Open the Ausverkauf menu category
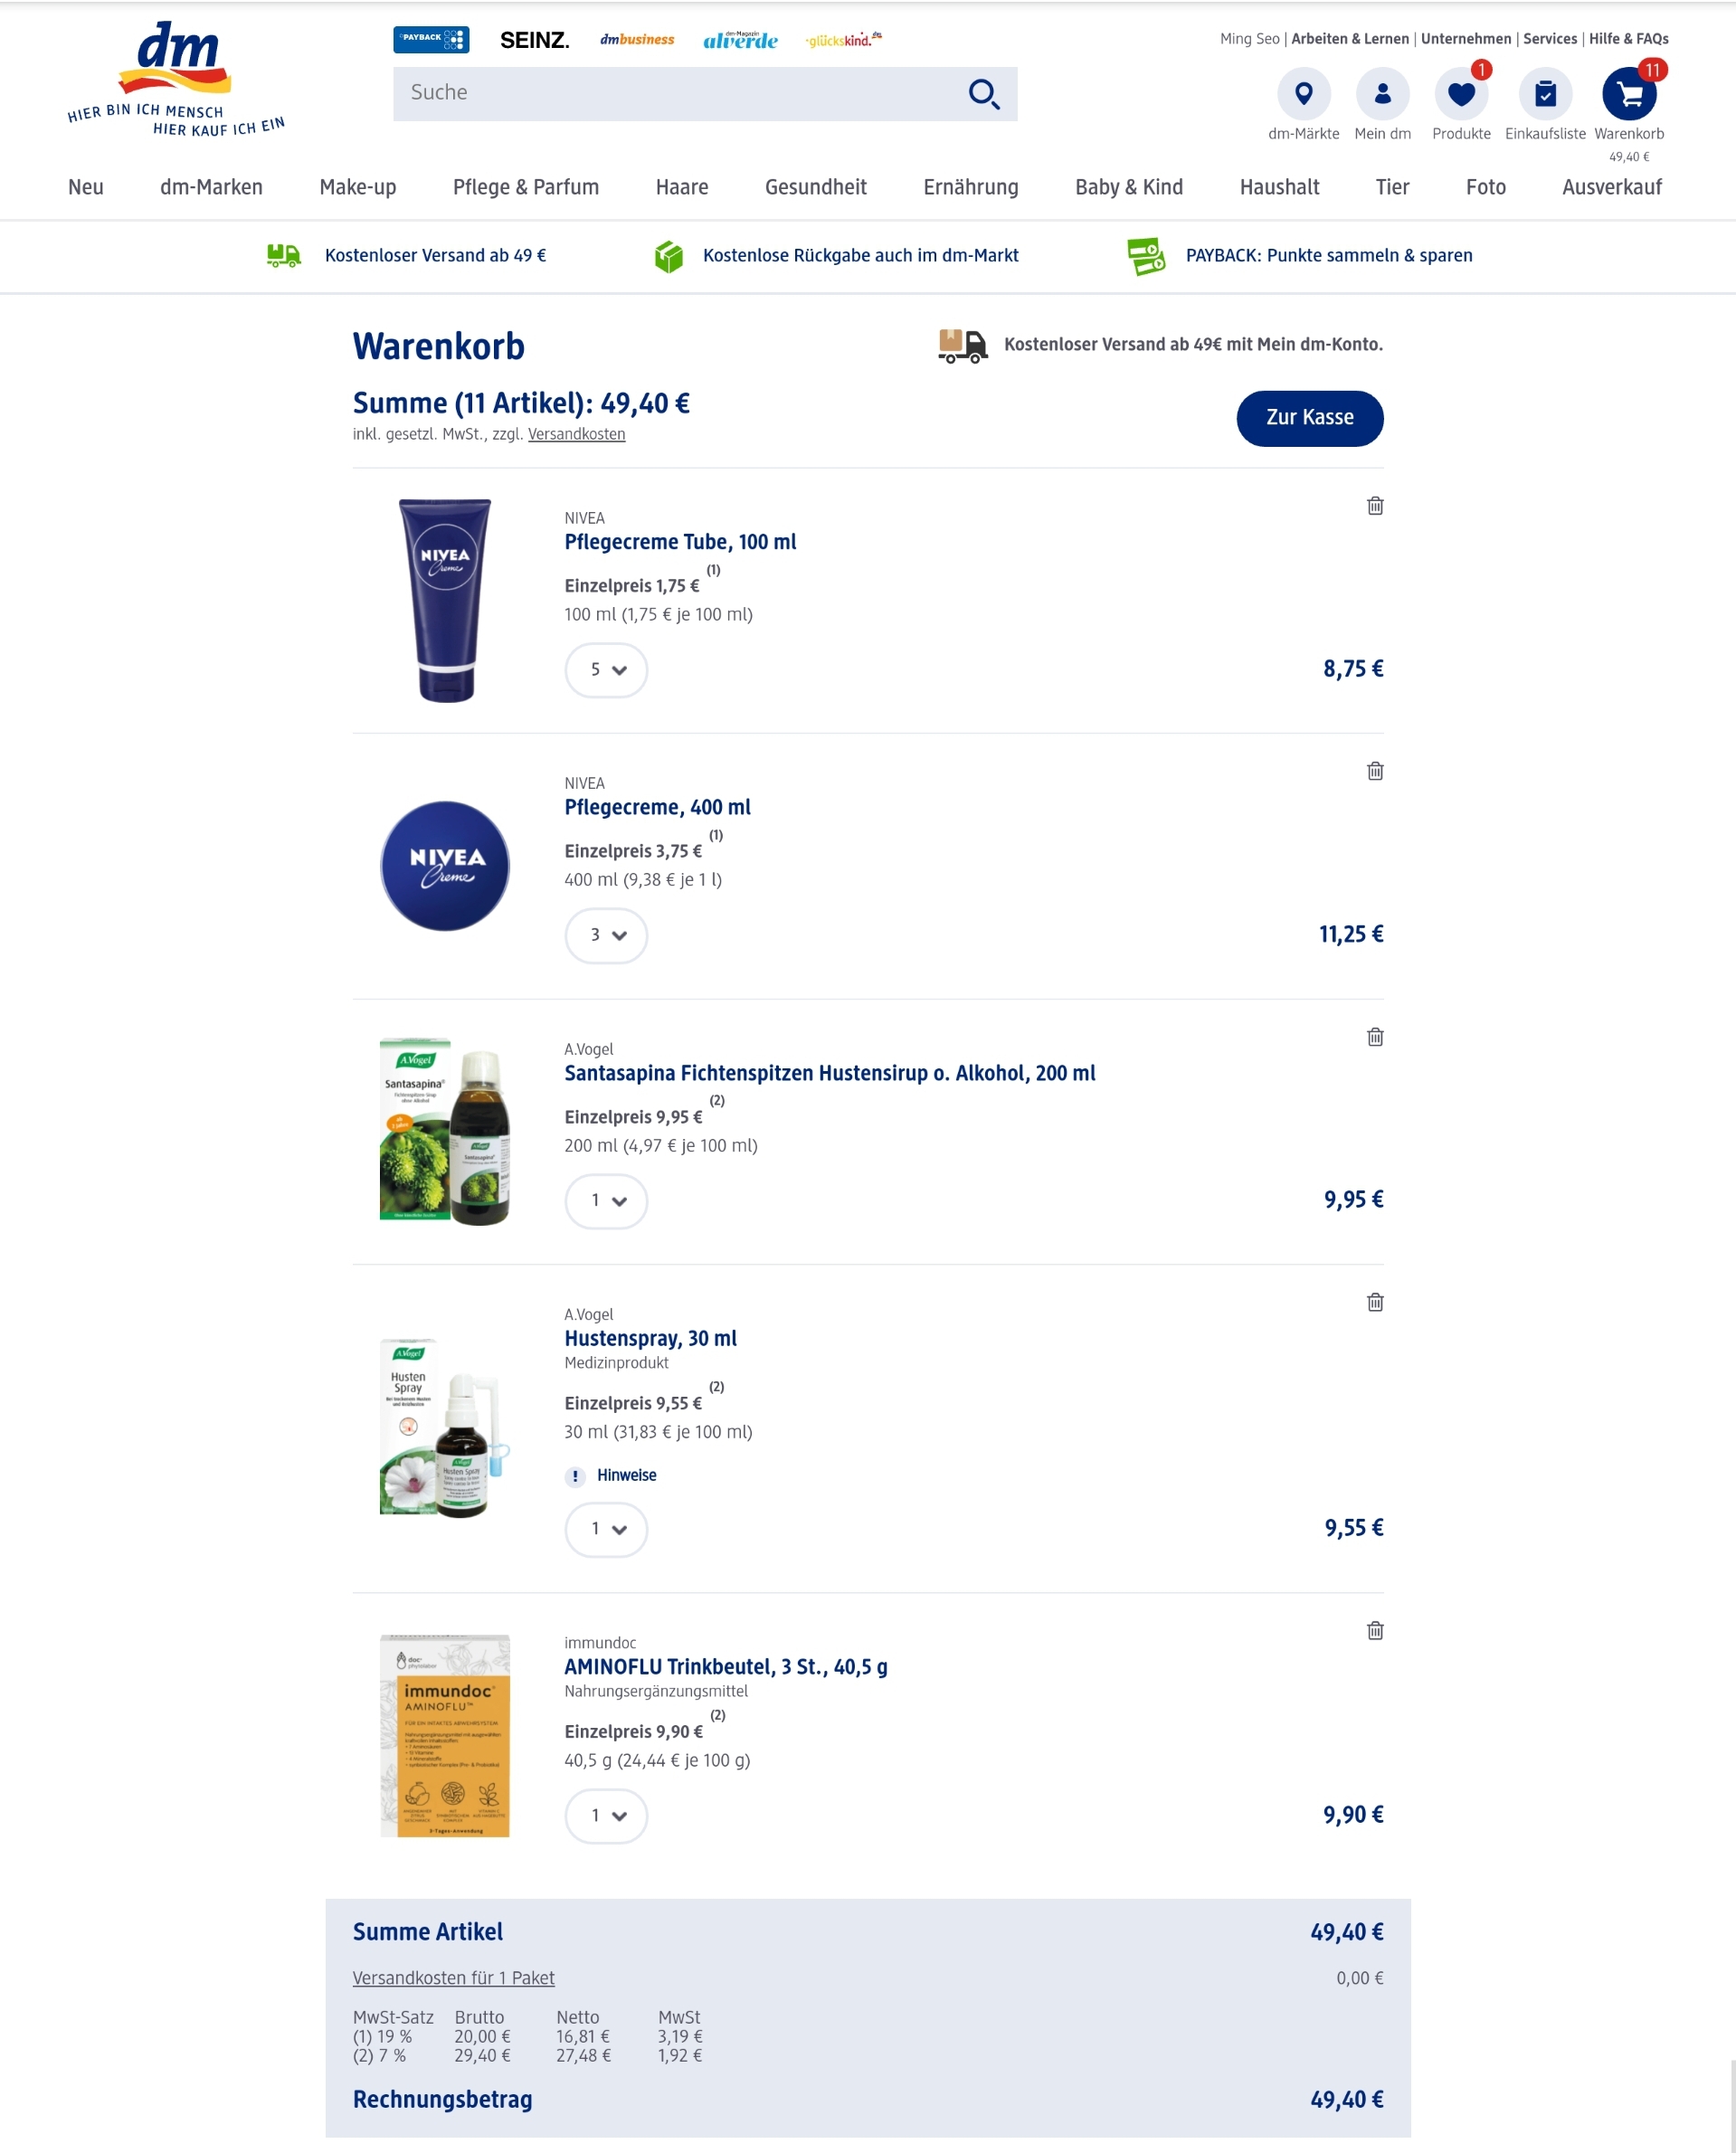The height and width of the screenshot is (2153, 1736). pos(1611,187)
